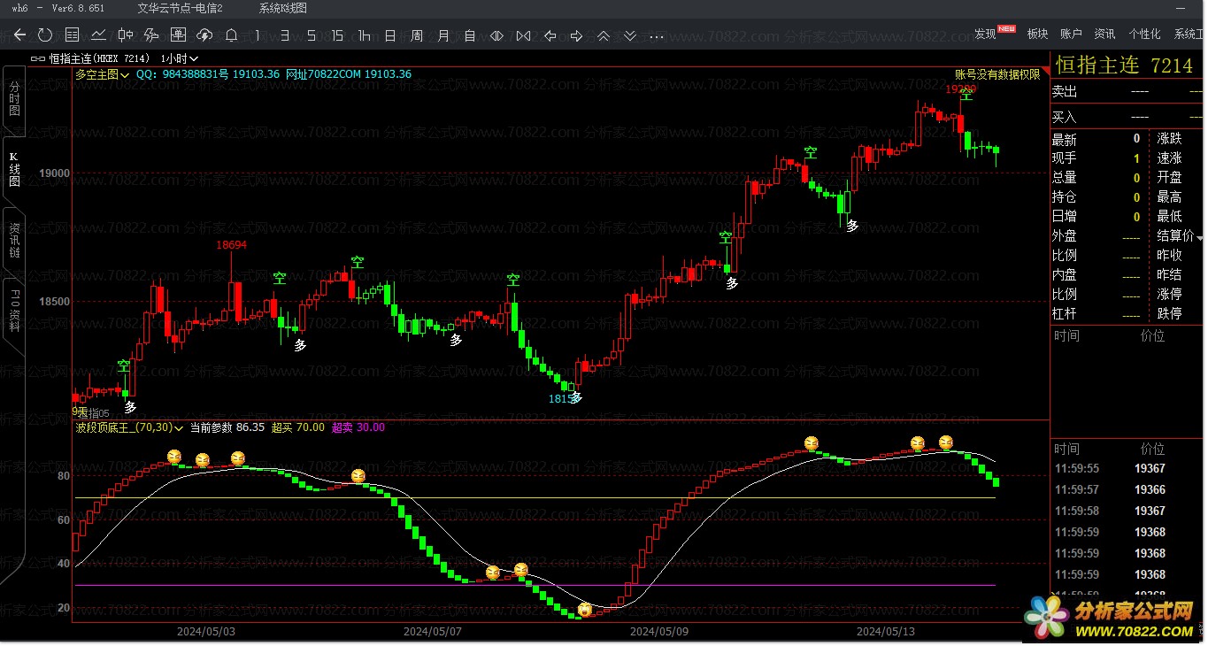Click the 系统K线图 title label
Viewport: 1208px width, 646px height.
(283, 8)
